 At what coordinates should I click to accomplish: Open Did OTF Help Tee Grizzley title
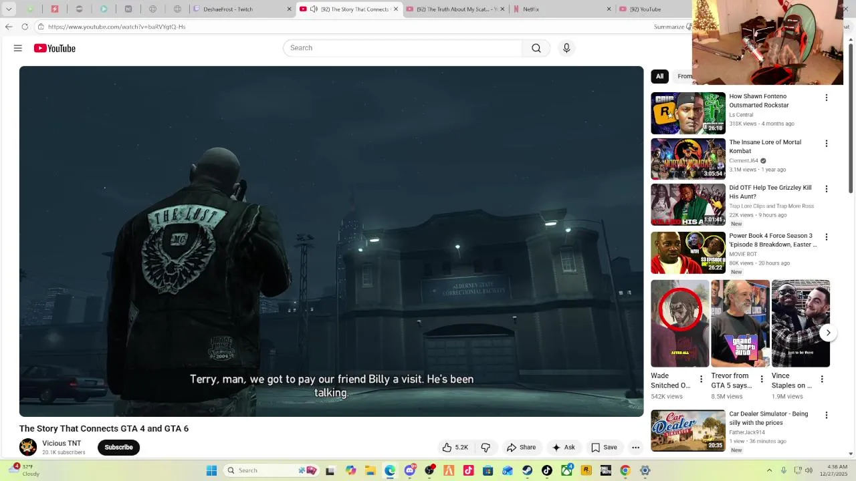click(770, 192)
